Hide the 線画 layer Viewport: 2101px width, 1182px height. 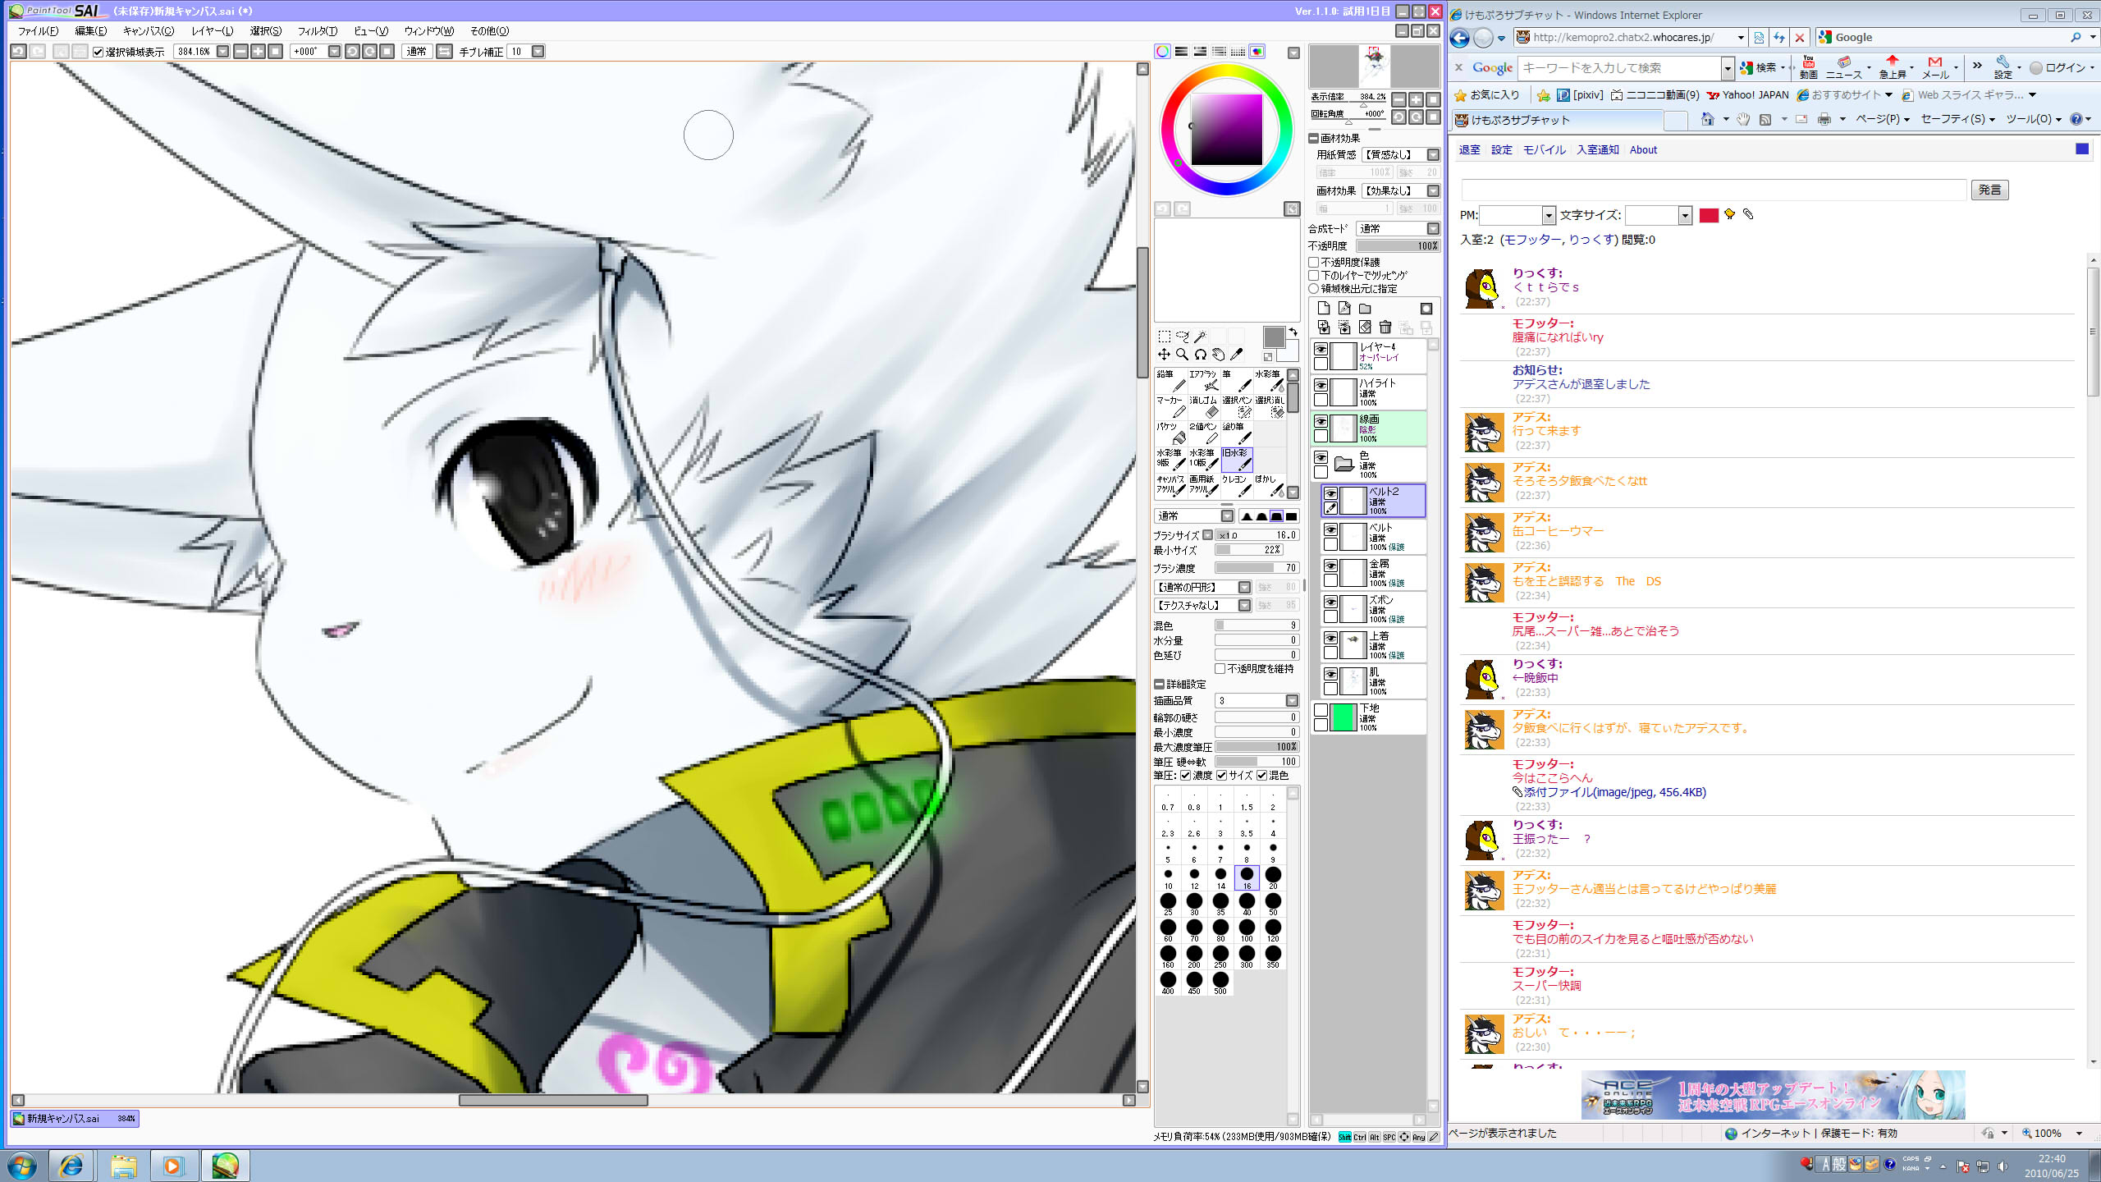click(1321, 422)
